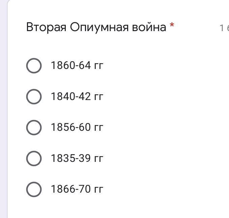Click the lavender margin left of the card
The height and width of the screenshot is (218, 229).
3,108
